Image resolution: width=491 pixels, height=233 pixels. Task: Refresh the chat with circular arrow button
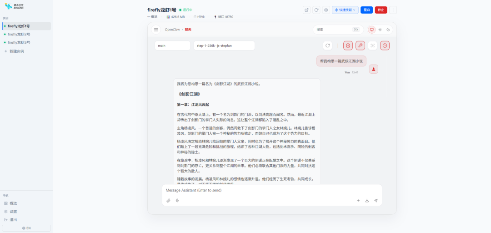(327, 46)
